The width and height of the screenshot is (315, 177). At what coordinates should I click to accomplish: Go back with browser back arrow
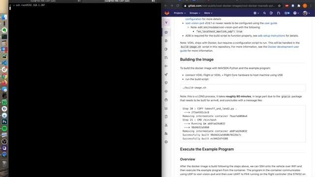point(166,6)
